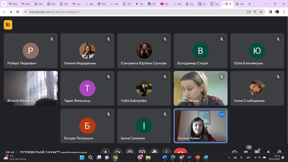Viewport: 288px width, 162px height.
Task: Open three-dot options on Оксана Чуйко tile
Action: click(222, 114)
